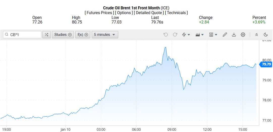Open the events lightning bolt dropdown
273x132 pixels.
pyautogui.click(x=186, y=35)
